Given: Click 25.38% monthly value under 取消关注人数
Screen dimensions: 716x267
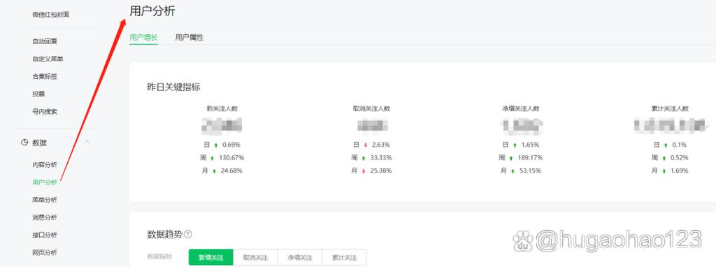Looking at the screenshot, I should pyautogui.click(x=382, y=171).
